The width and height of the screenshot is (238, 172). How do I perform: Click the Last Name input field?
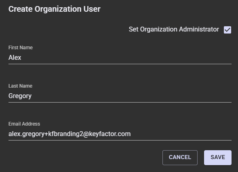pos(120,96)
